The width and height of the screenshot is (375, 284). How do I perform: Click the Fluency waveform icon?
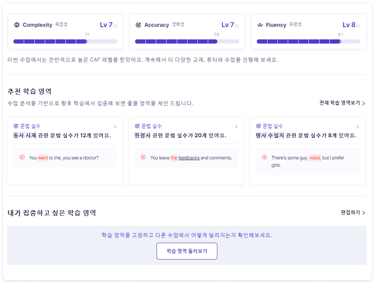coord(260,25)
